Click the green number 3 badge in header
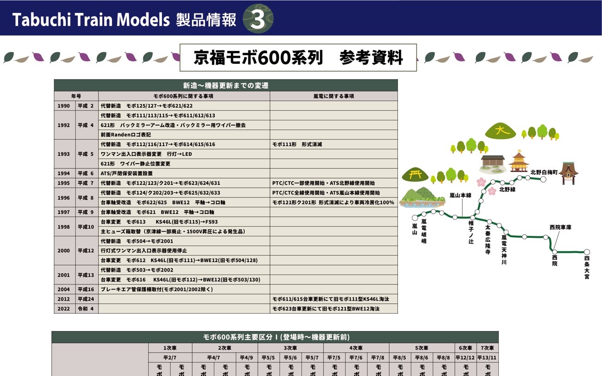 pyautogui.click(x=258, y=19)
